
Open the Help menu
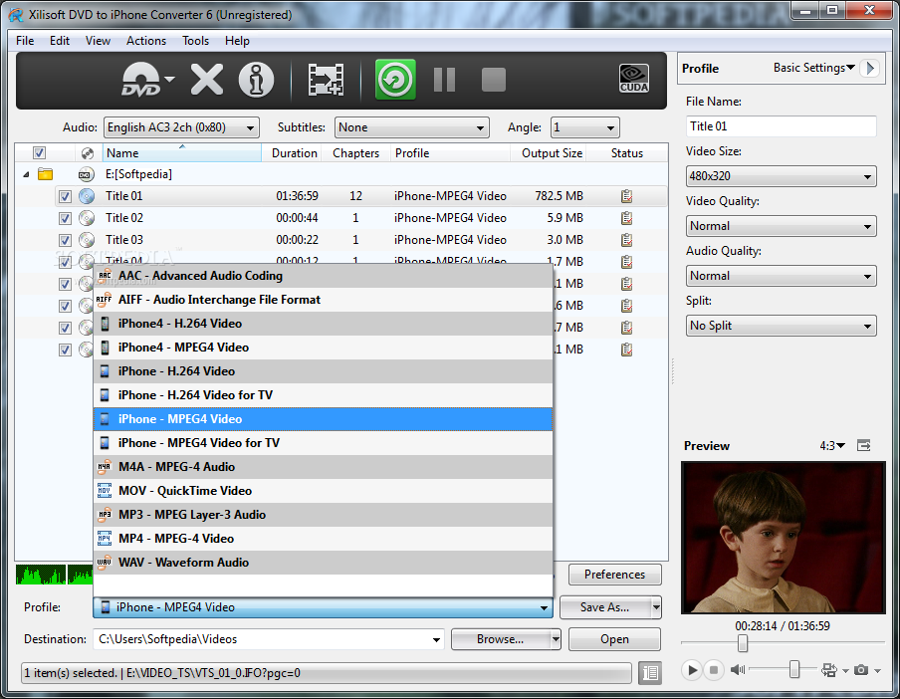coord(237,41)
